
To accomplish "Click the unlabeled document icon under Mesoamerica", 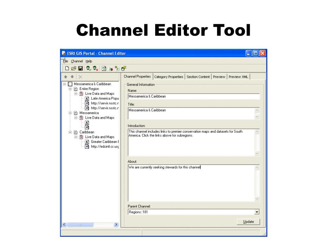I will [87, 127].
